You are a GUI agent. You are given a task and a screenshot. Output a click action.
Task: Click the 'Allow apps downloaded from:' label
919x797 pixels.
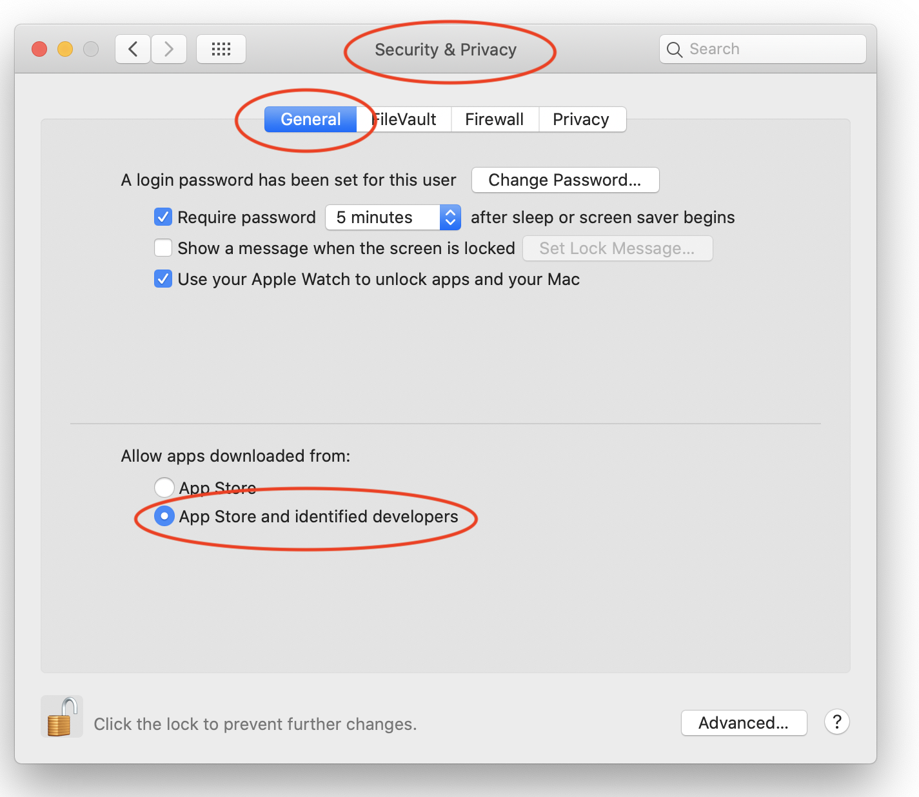[236, 456]
